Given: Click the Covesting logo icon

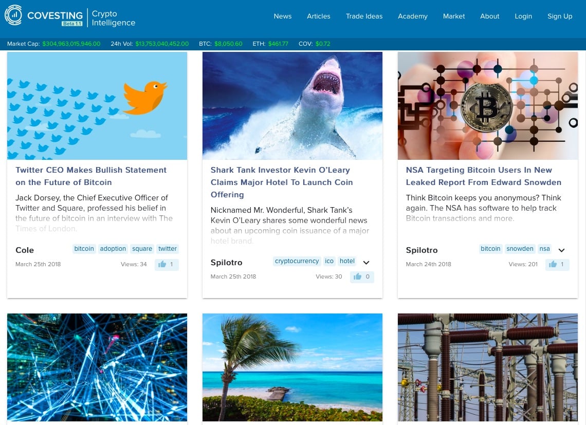Looking at the screenshot, I should (13, 15).
